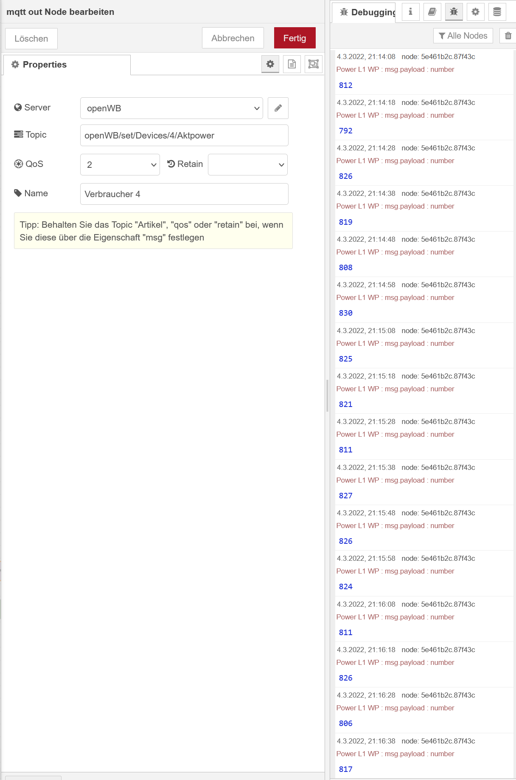The image size is (516, 780).
Task: Click the pencil icon to edit the server
Action: click(278, 108)
